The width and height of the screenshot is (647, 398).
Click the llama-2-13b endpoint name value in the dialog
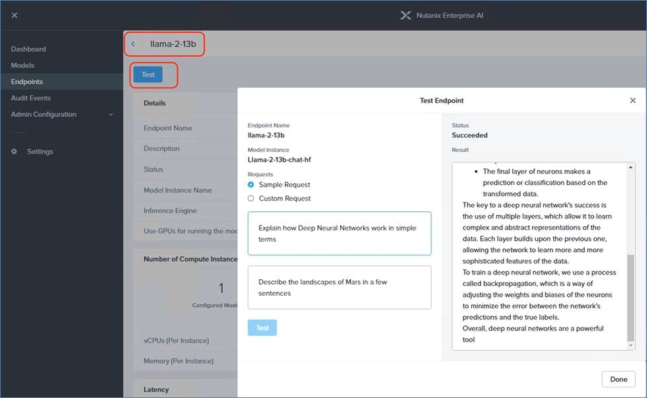(x=266, y=135)
